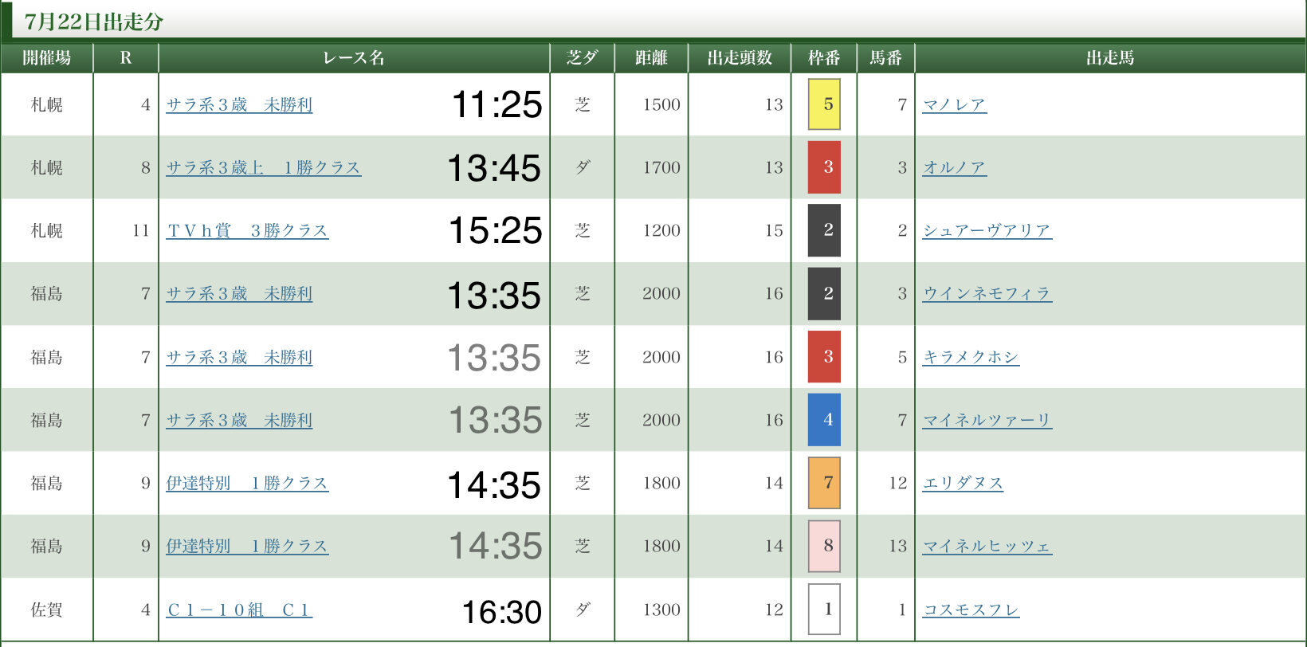Click the pink frame number 8 box
This screenshot has width=1307, height=647.
point(824,546)
